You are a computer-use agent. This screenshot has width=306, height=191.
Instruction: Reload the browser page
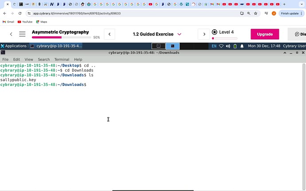20,13
